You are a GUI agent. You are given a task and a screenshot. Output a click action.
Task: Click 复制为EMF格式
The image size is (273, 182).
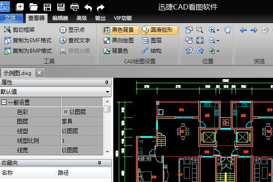[28, 40]
